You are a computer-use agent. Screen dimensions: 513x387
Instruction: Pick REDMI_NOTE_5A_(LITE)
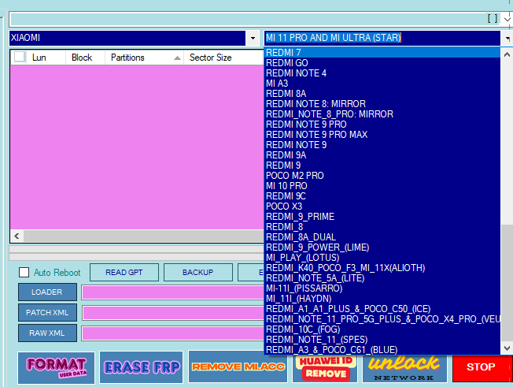point(382,278)
